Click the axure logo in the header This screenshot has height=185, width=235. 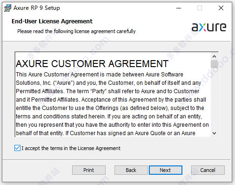tap(209, 27)
